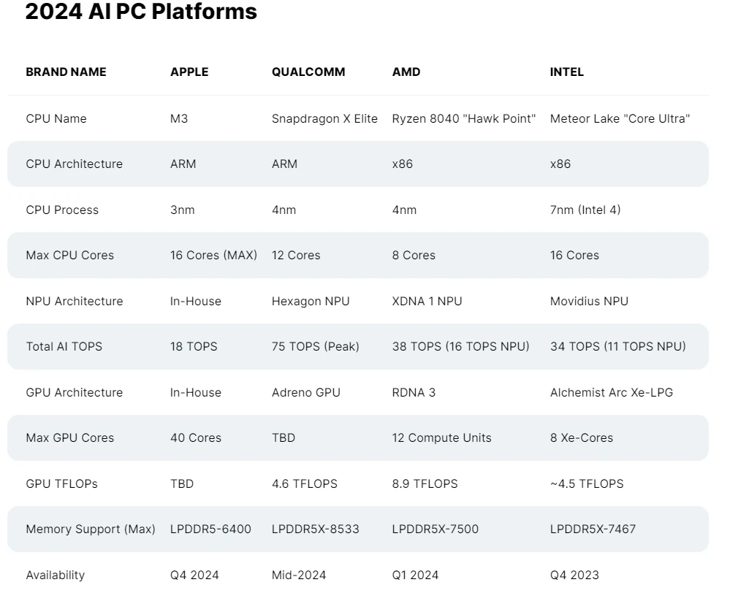Click the 'Ryzen 8040 Hawk Point' cell
This screenshot has height=612, width=730.
(x=464, y=118)
